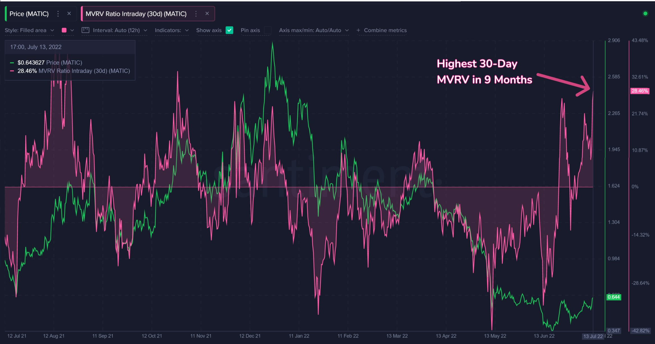Image resolution: width=655 pixels, height=344 pixels.
Task: Click the plus icon beside Combine metrics
Action: point(358,30)
